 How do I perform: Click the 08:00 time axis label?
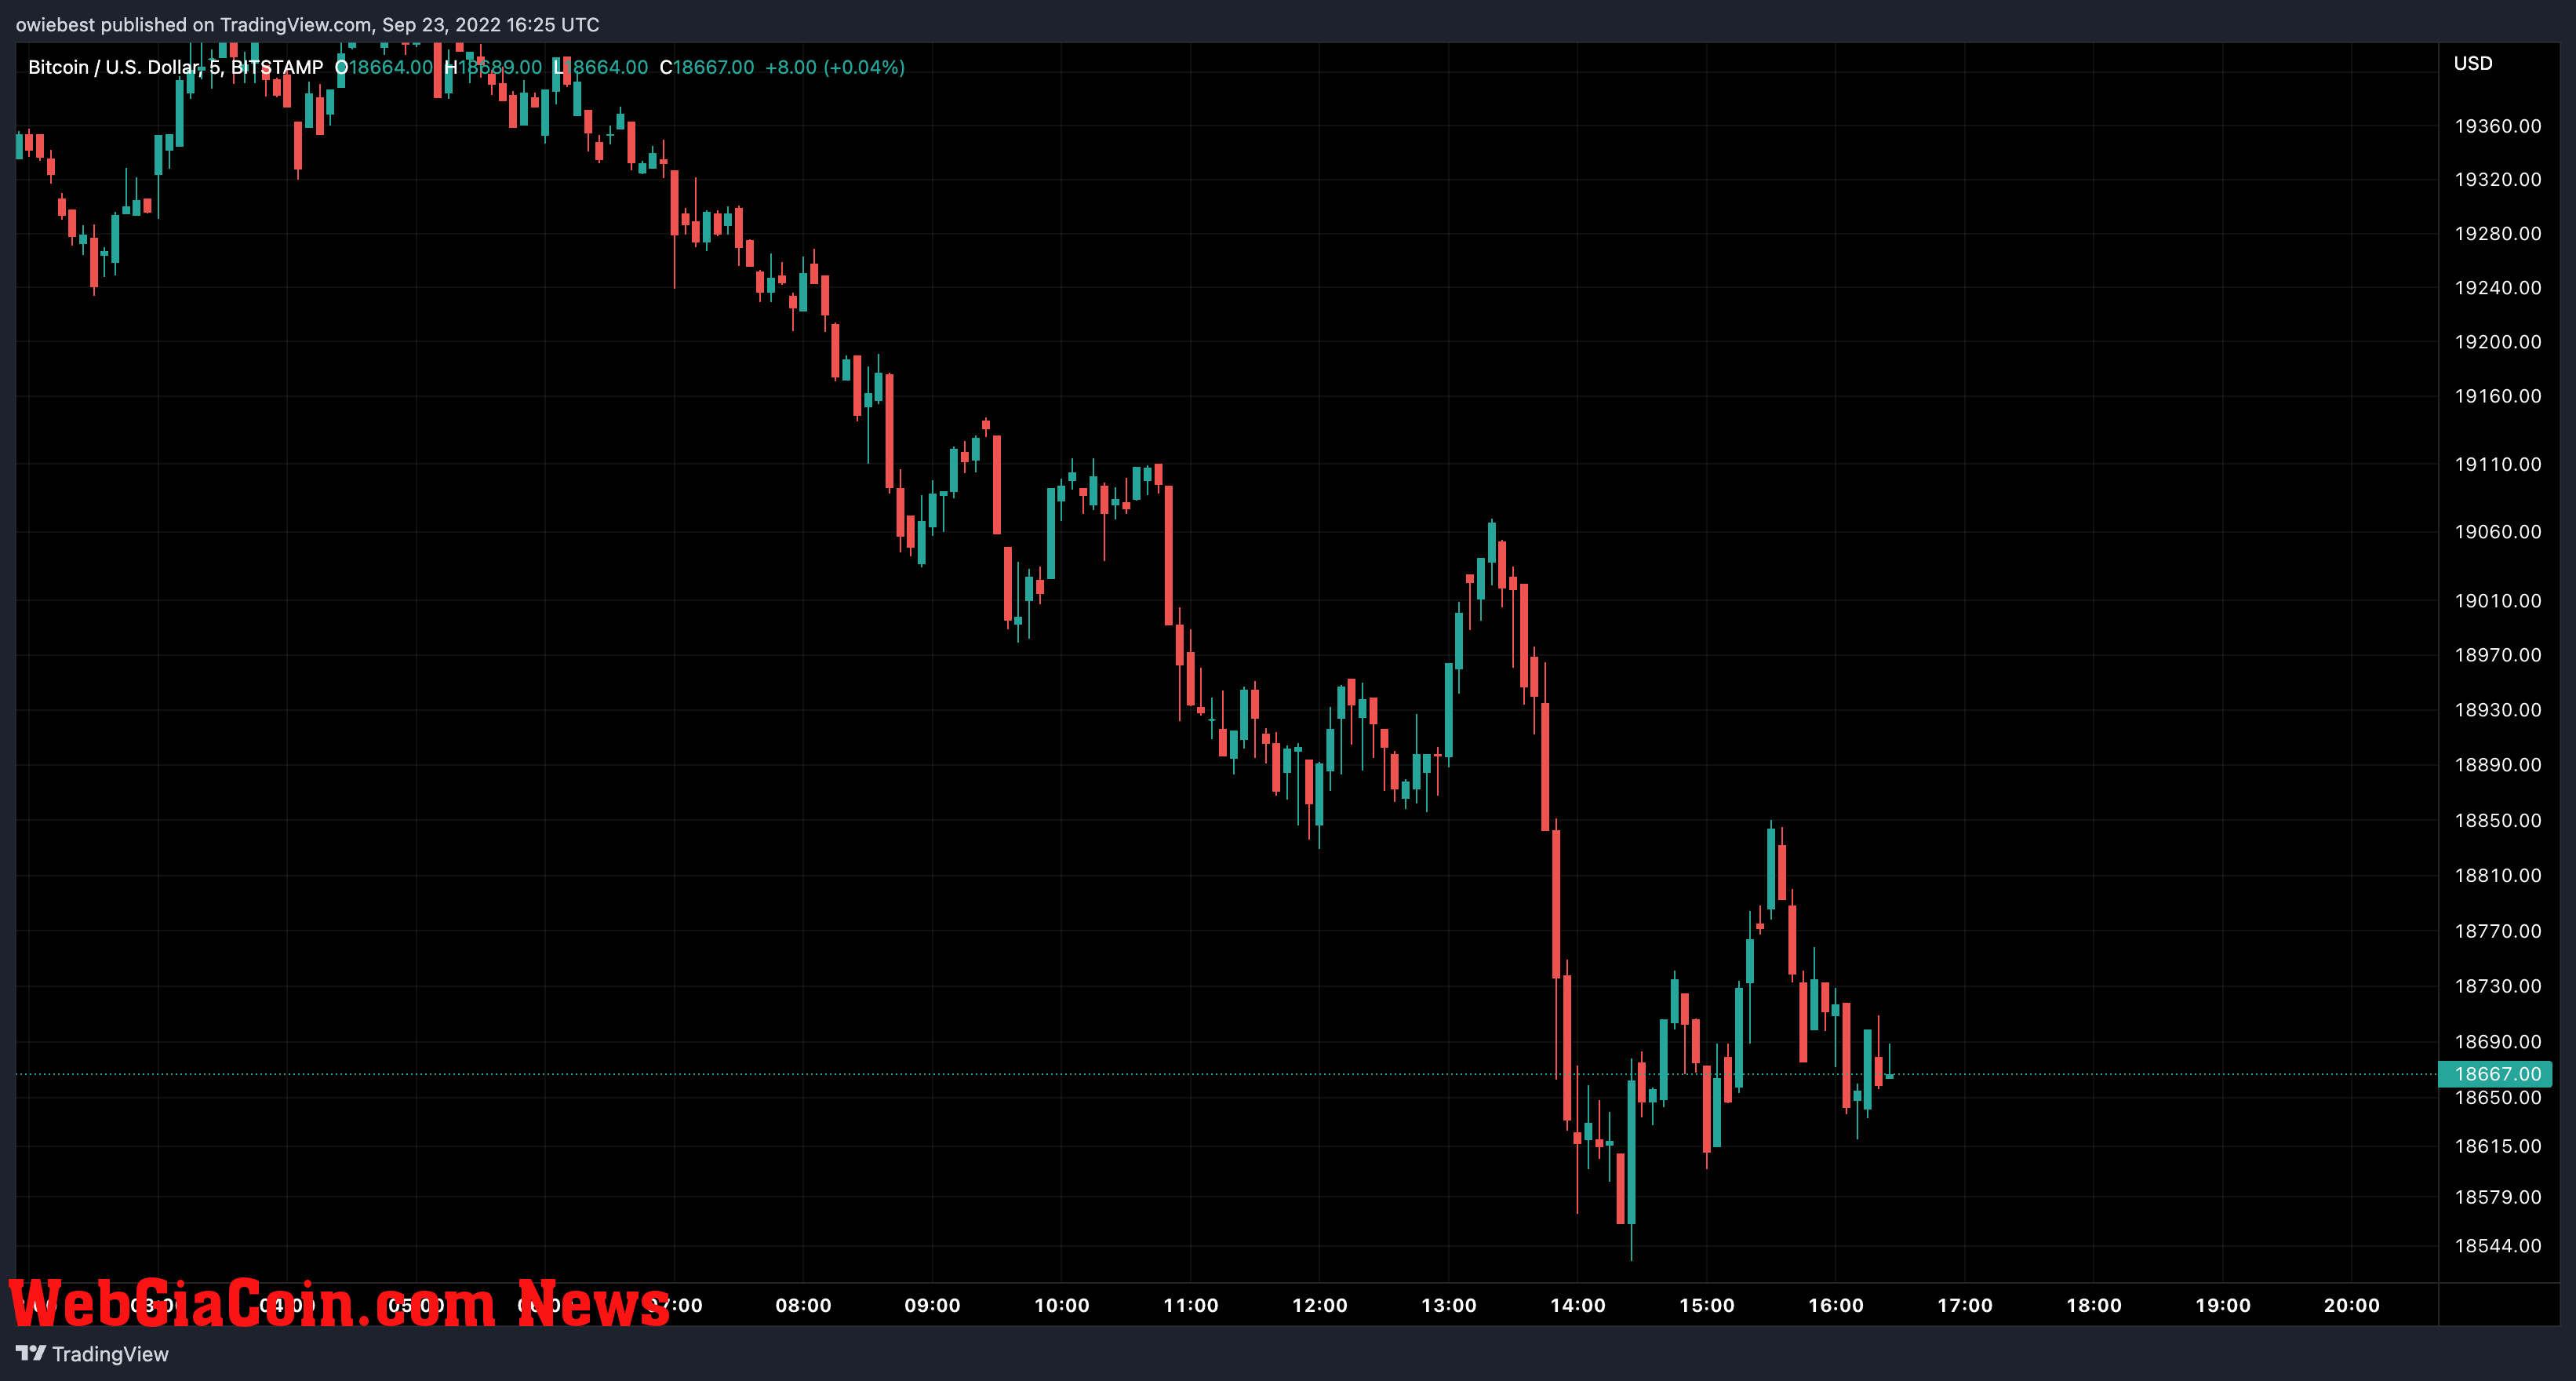(x=803, y=1306)
